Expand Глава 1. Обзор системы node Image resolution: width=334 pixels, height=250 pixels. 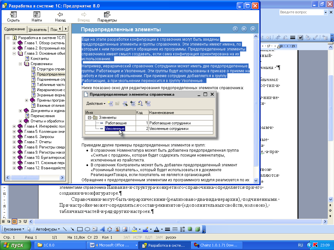(x=14, y=43)
